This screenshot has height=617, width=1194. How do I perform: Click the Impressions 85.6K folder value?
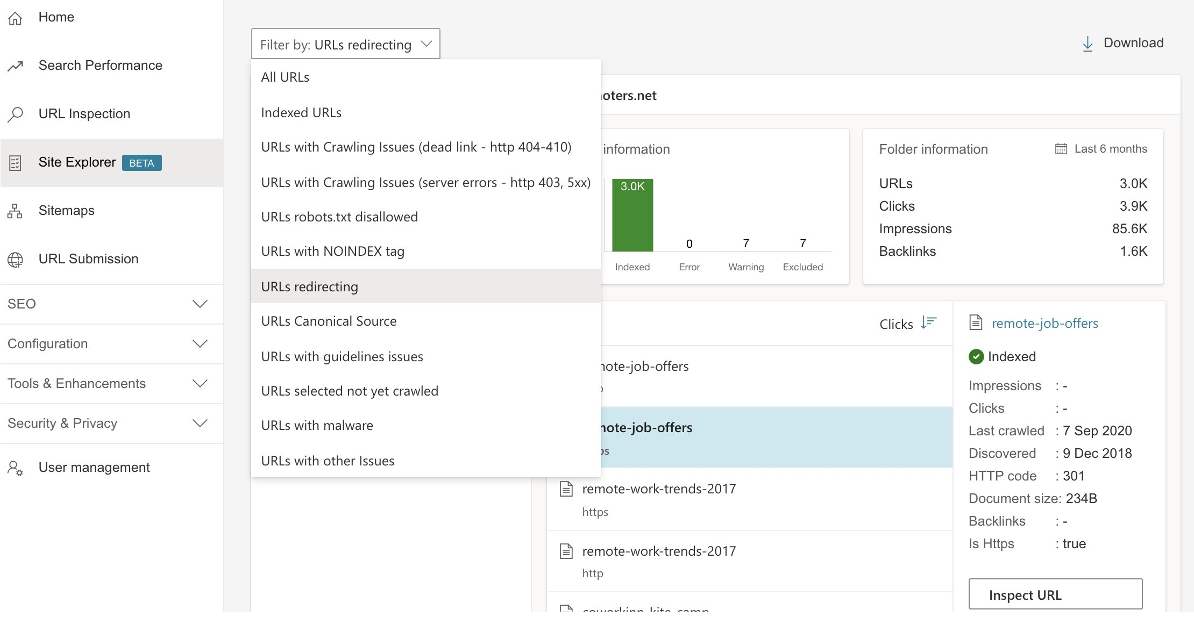1129,229
